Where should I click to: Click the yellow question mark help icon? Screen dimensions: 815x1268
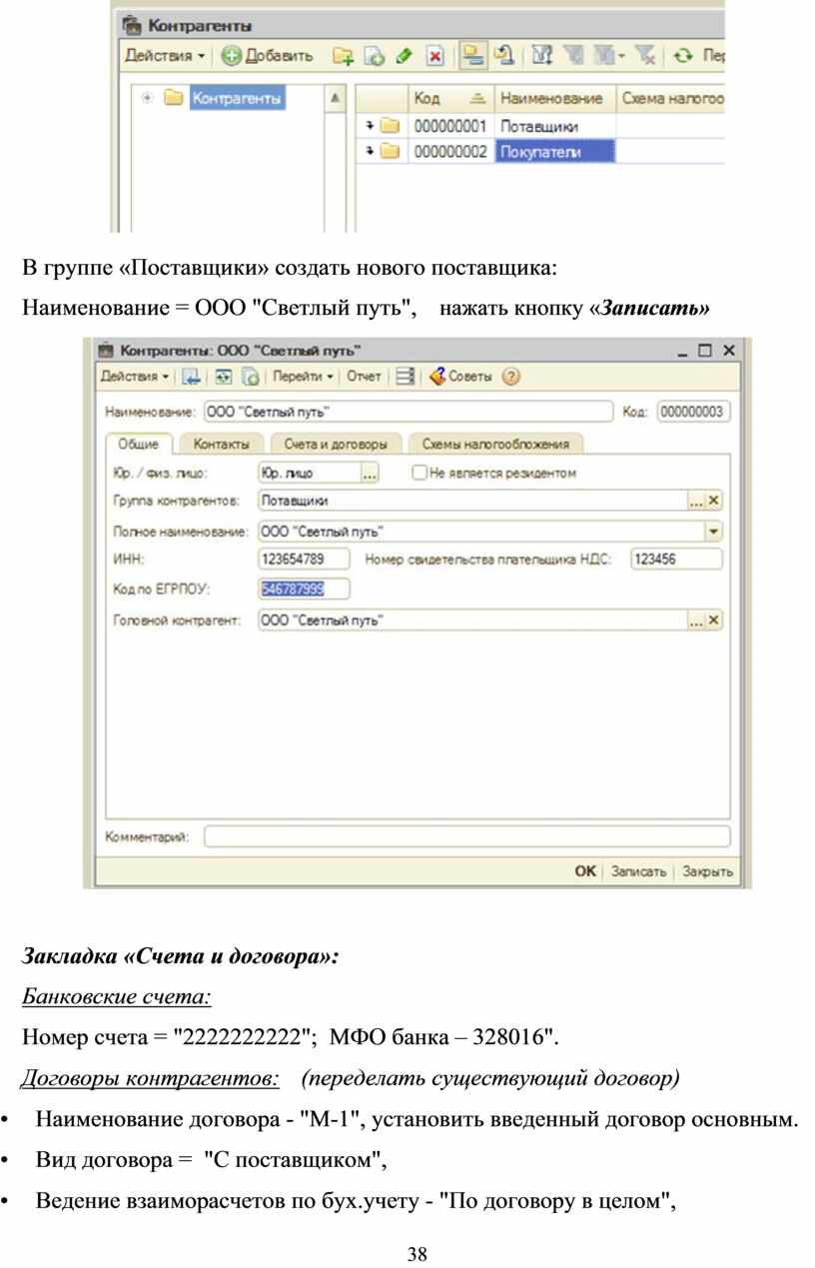click(x=511, y=377)
